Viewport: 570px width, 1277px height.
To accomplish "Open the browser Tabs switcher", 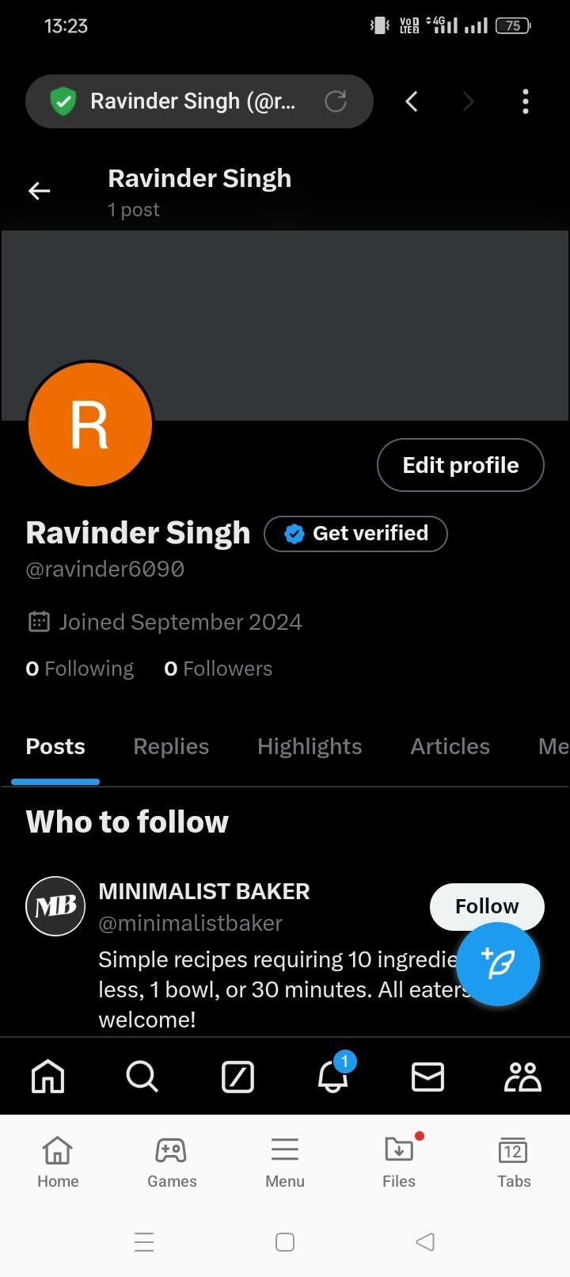I will [x=513, y=1161].
